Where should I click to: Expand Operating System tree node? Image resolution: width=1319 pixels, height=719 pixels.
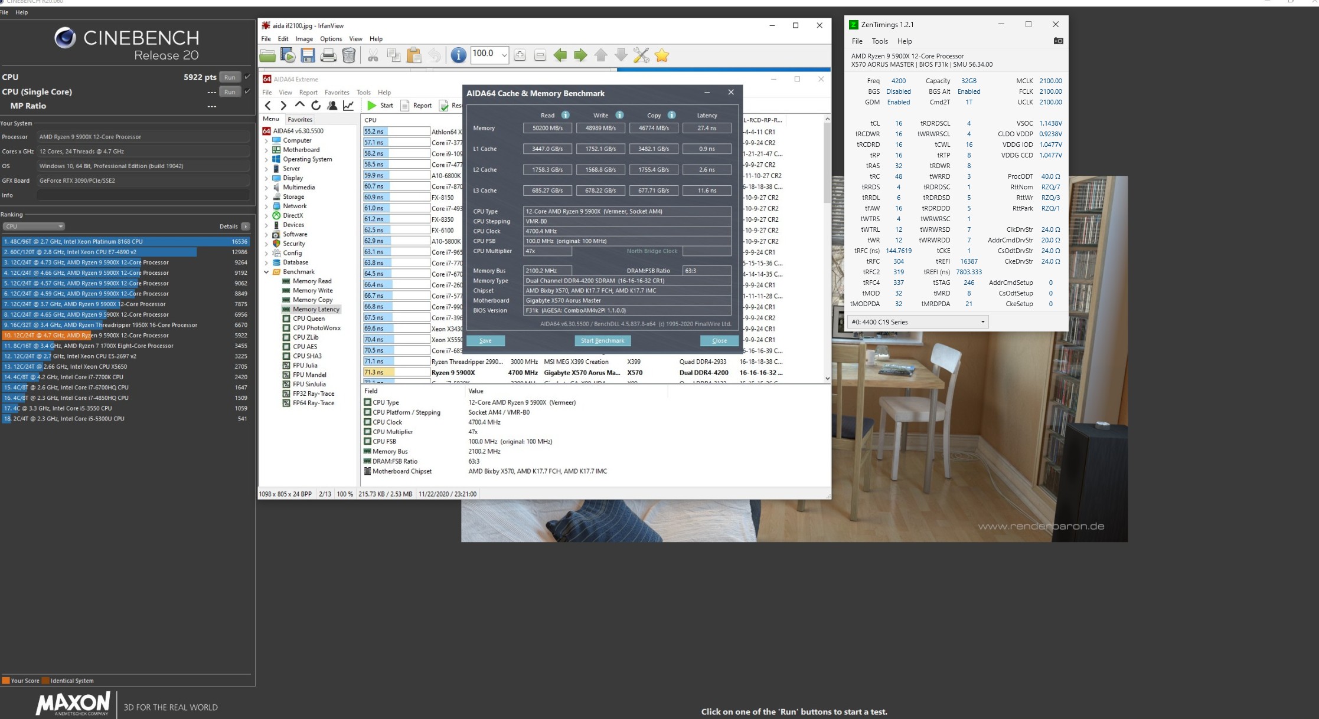tap(266, 159)
